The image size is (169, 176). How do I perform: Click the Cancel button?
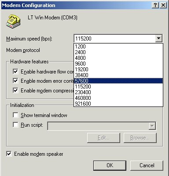click(147, 165)
